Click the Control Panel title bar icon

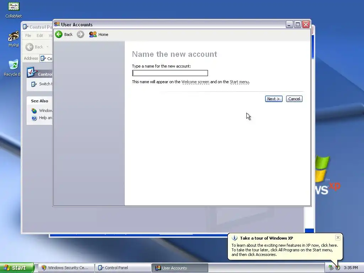tap(25, 27)
